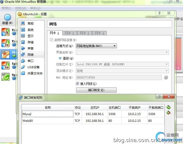
Task: Click the 子系统IP column header
Action: (x=134, y=107)
